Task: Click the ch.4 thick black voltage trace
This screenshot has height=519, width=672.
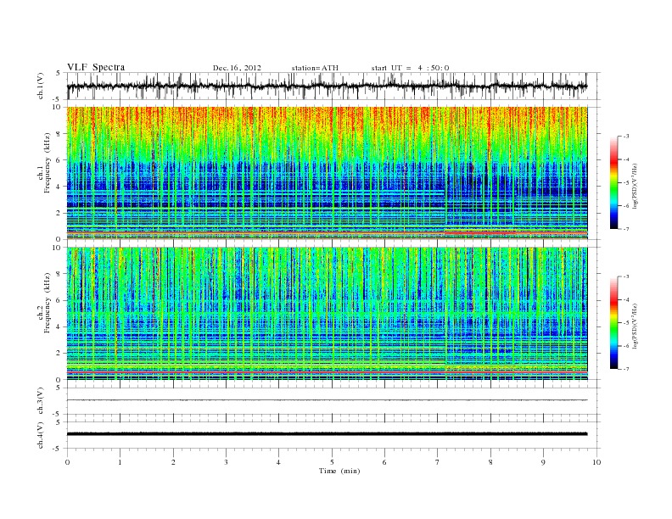Action: (328, 434)
